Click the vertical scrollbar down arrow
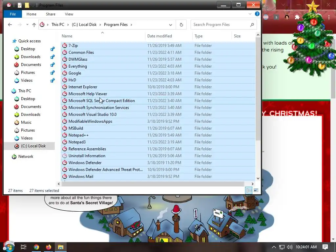 point(258,178)
